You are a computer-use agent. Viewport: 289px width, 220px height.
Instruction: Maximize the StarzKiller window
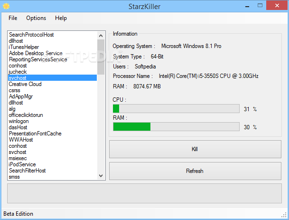pyautogui.click(x=260, y=6)
